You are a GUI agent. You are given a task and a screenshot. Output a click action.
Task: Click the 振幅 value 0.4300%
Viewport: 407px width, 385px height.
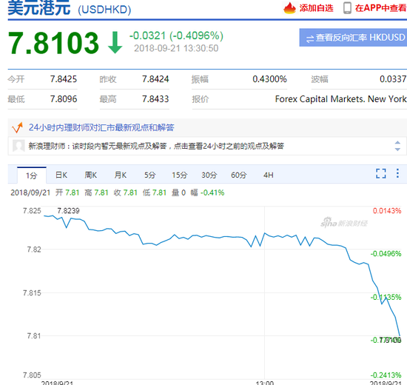[269, 79]
